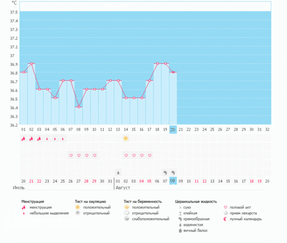Click the temperature point on cycle day 02
The image size is (287, 243).
(31, 63)
